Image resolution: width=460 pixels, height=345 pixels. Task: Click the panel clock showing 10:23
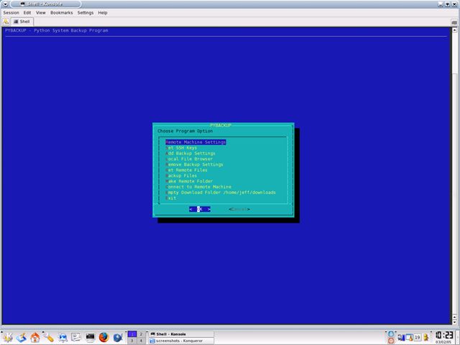tap(444, 335)
